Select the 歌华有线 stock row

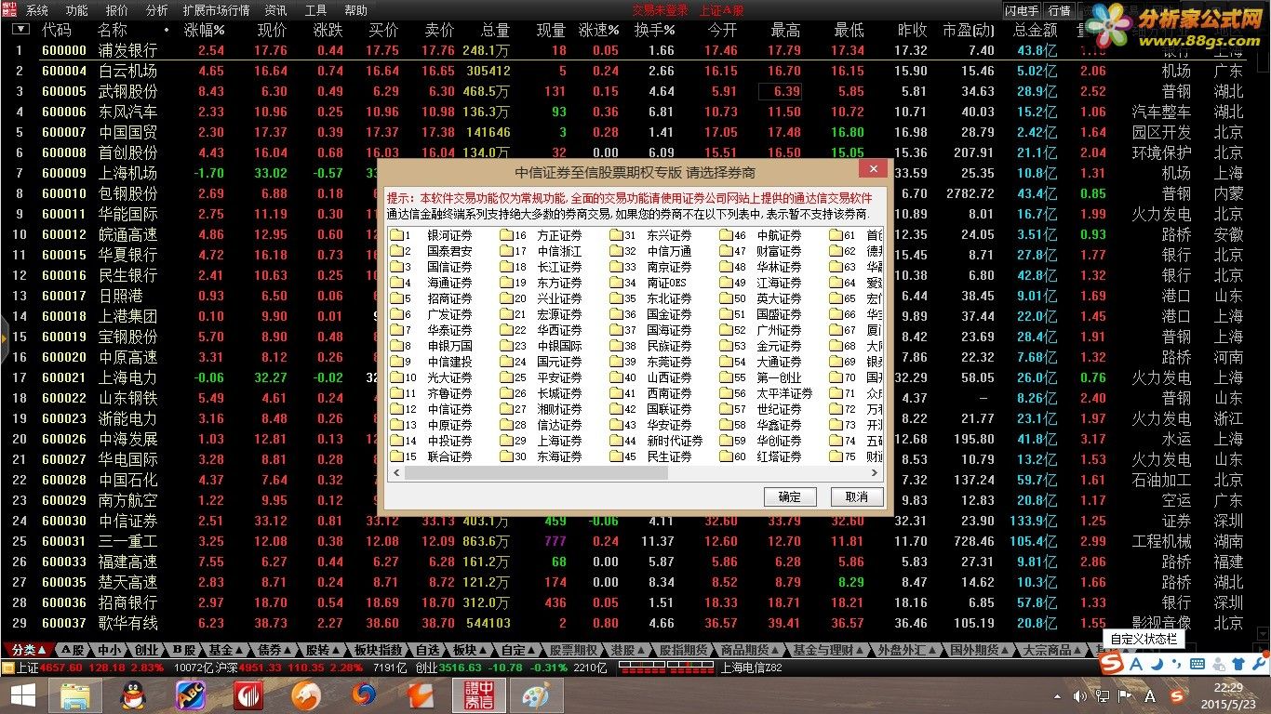click(x=635, y=624)
